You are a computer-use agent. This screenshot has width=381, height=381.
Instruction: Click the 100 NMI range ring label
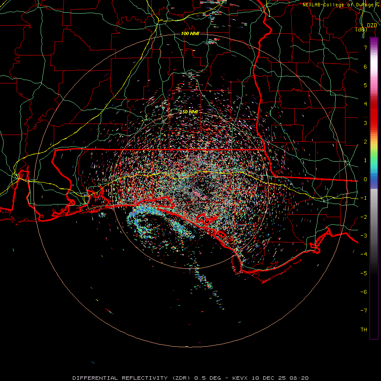[190, 33]
